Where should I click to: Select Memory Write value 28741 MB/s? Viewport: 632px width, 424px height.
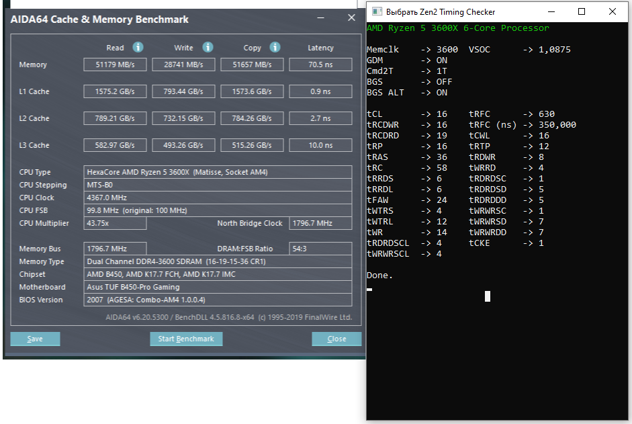183,65
